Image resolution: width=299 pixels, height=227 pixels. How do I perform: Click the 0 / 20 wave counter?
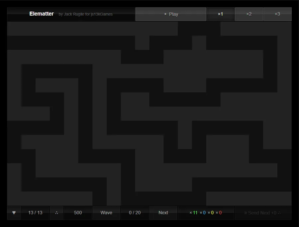point(135,213)
